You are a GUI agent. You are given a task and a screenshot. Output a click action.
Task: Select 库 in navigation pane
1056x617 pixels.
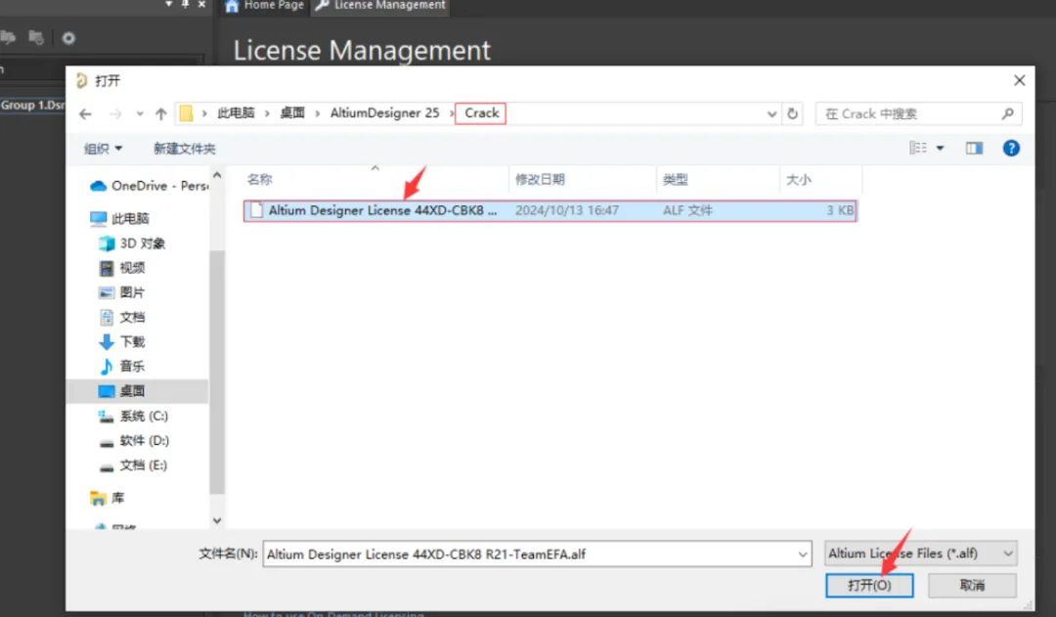pyautogui.click(x=108, y=498)
